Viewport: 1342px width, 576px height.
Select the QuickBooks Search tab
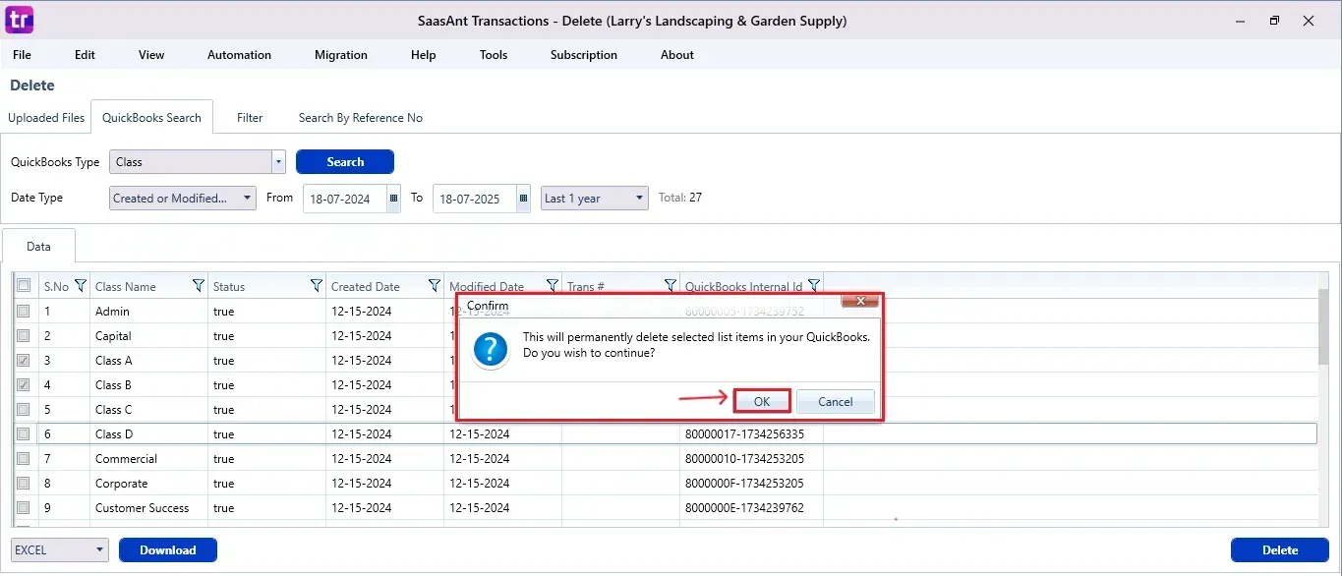pyautogui.click(x=151, y=118)
